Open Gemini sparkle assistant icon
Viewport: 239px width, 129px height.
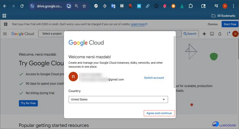[x=204, y=34]
